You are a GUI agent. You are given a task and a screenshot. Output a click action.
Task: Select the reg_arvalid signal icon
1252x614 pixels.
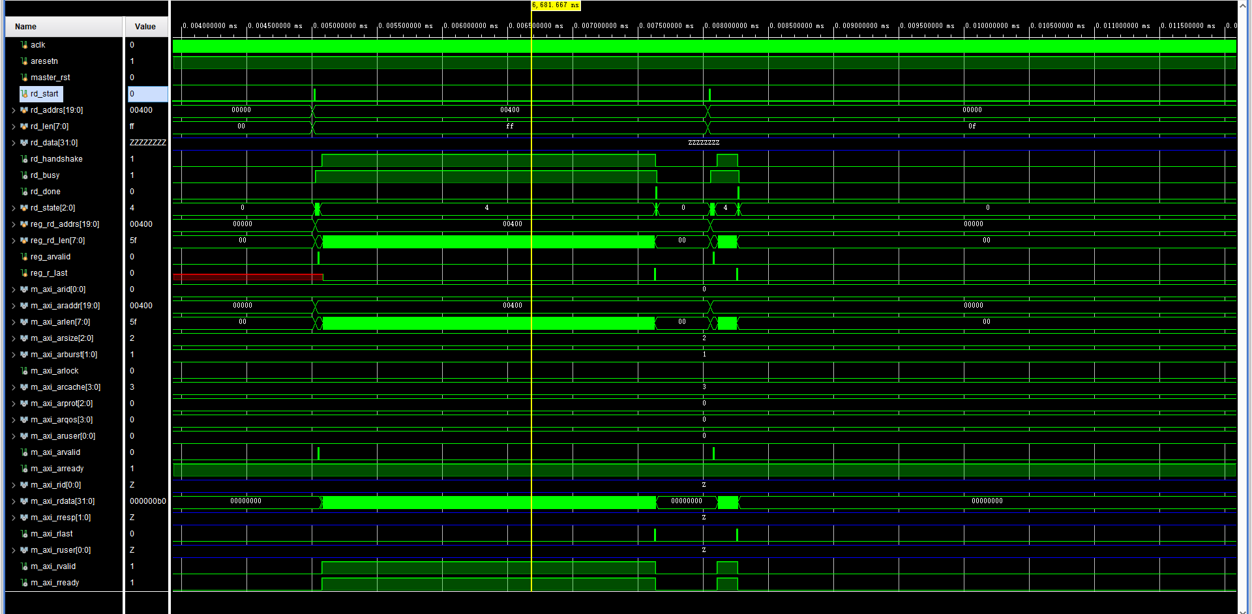tap(23, 257)
